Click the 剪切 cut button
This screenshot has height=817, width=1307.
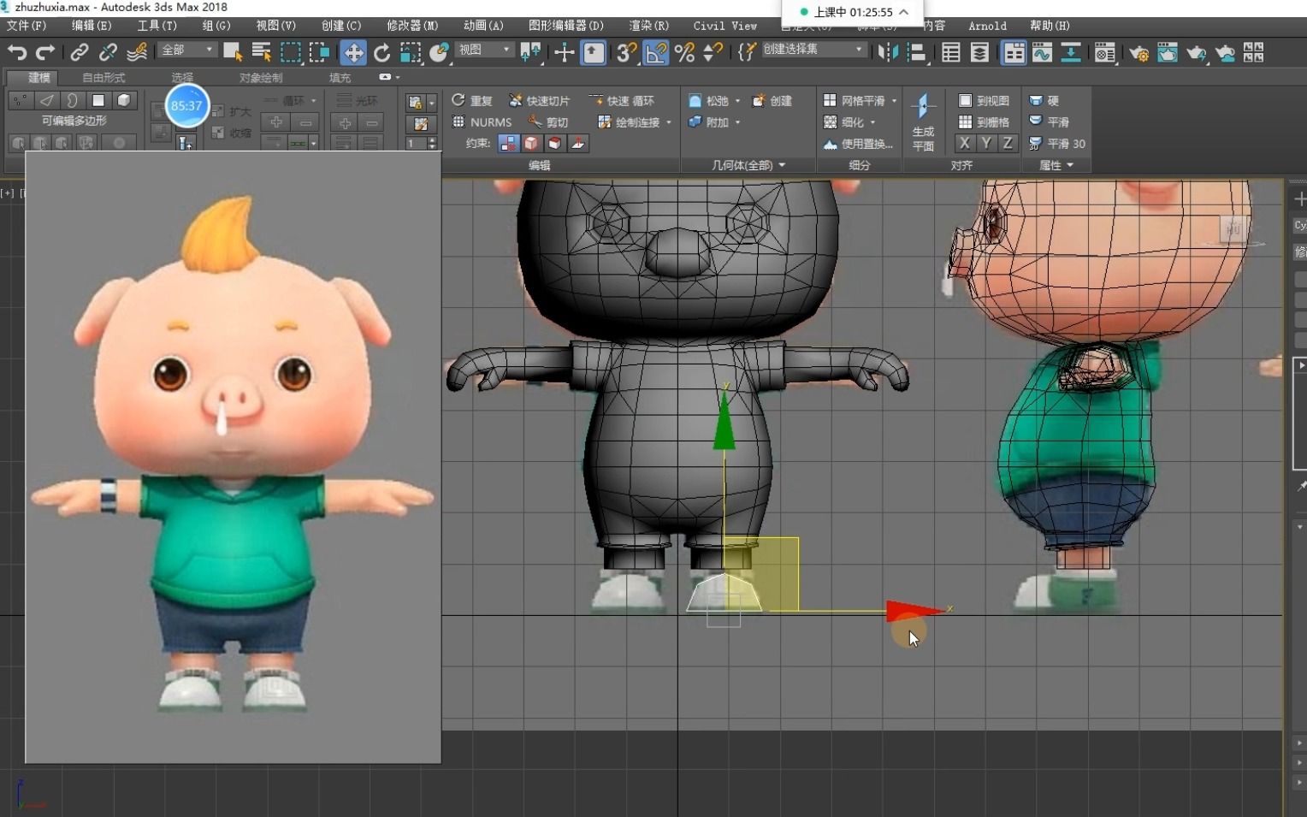click(x=548, y=122)
